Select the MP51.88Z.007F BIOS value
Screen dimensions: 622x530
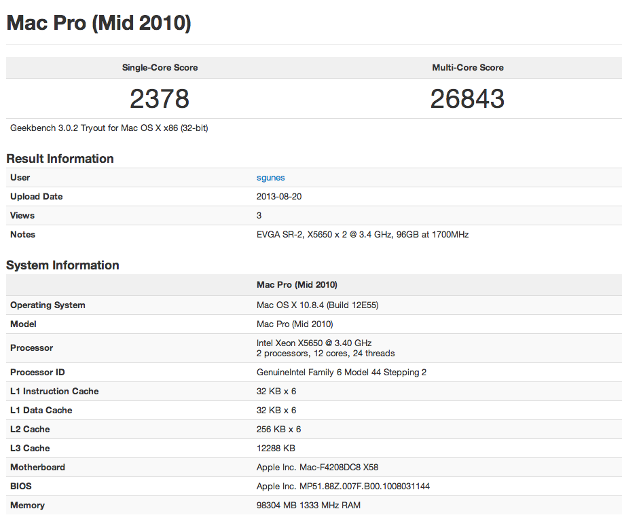(343, 487)
